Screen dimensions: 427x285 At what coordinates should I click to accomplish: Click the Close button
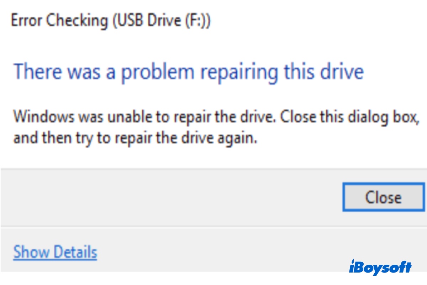pyautogui.click(x=383, y=197)
